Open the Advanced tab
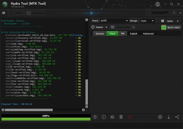 (148, 34)
